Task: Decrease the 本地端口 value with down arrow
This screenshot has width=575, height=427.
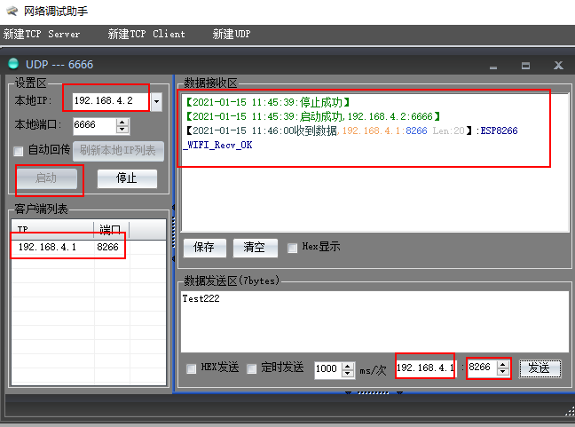Action: (x=122, y=130)
